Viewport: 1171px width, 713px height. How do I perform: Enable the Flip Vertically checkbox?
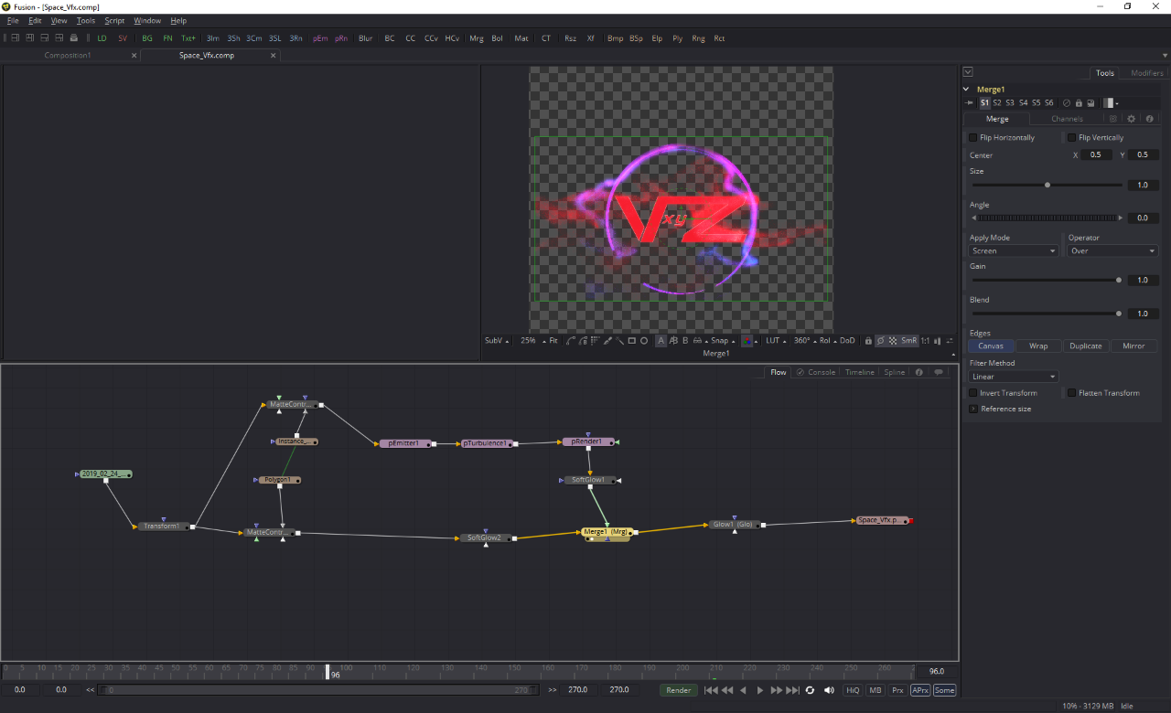pos(1072,138)
